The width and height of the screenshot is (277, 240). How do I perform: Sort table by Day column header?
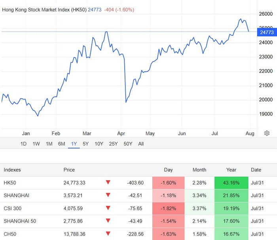tap(168, 170)
